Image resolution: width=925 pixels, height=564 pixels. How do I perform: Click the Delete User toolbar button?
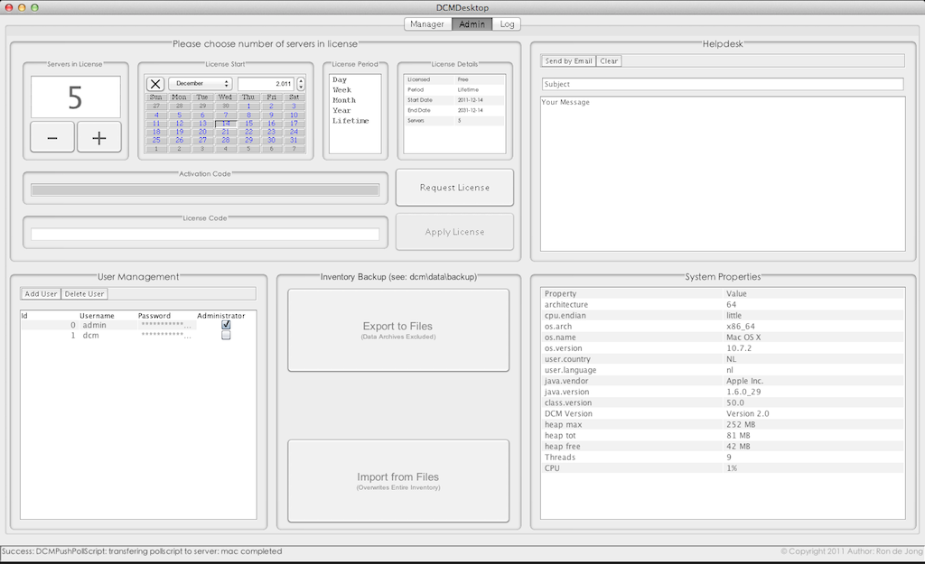[x=84, y=293]
